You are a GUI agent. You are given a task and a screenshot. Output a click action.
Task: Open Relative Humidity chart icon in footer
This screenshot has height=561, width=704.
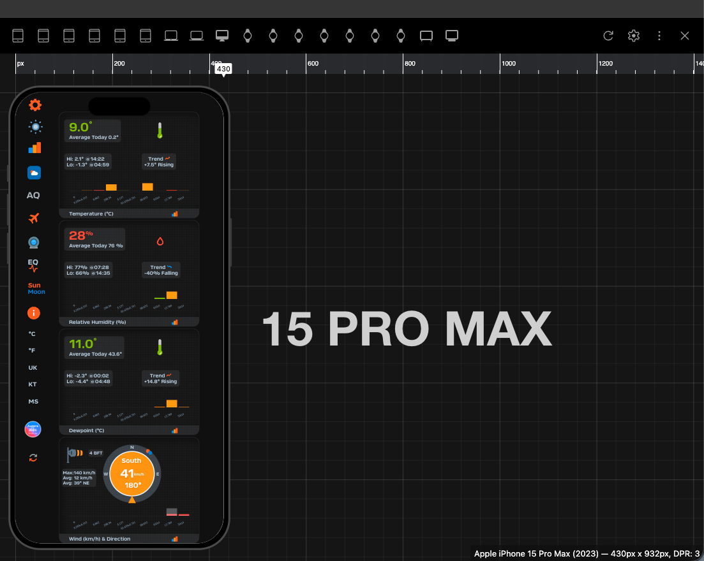click(x=175, y=322)
